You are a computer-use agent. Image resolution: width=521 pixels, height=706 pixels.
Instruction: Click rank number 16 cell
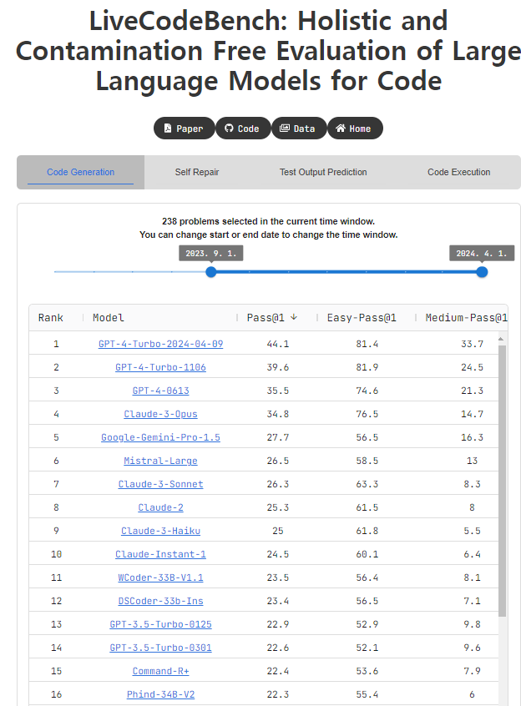pos(56,695)
